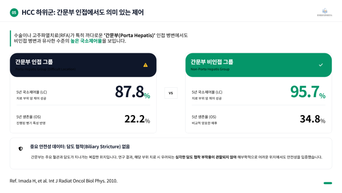This screenshot has width=342, height=193.
Task: Click the checkmark icon in green header
Action: point(321,65)
